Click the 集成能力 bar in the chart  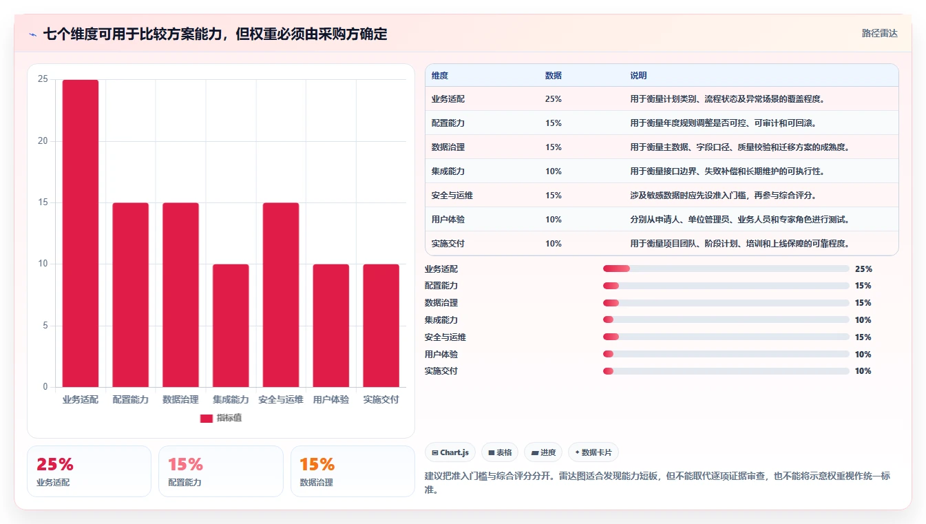pos(231,326)
